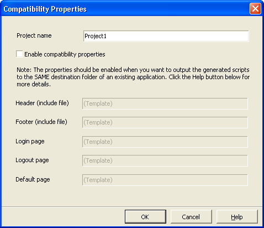Select the Header (include file) template field

(165, 103)
